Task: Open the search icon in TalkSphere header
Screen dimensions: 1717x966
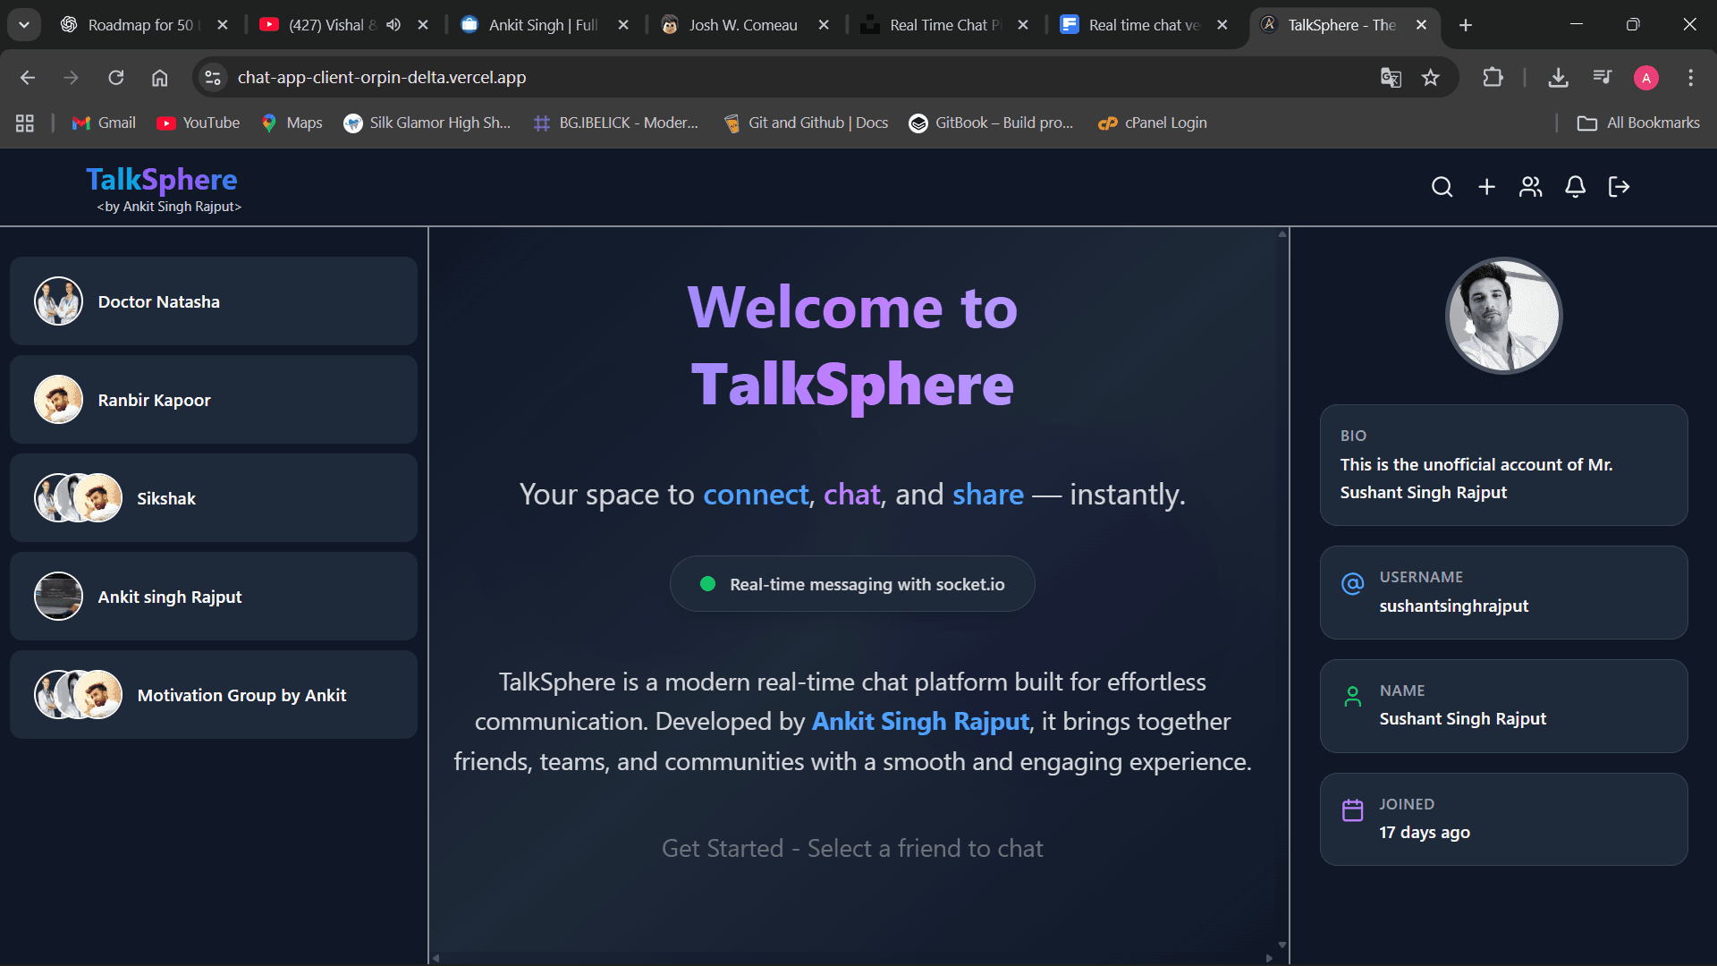Action: coord(1442,187)
